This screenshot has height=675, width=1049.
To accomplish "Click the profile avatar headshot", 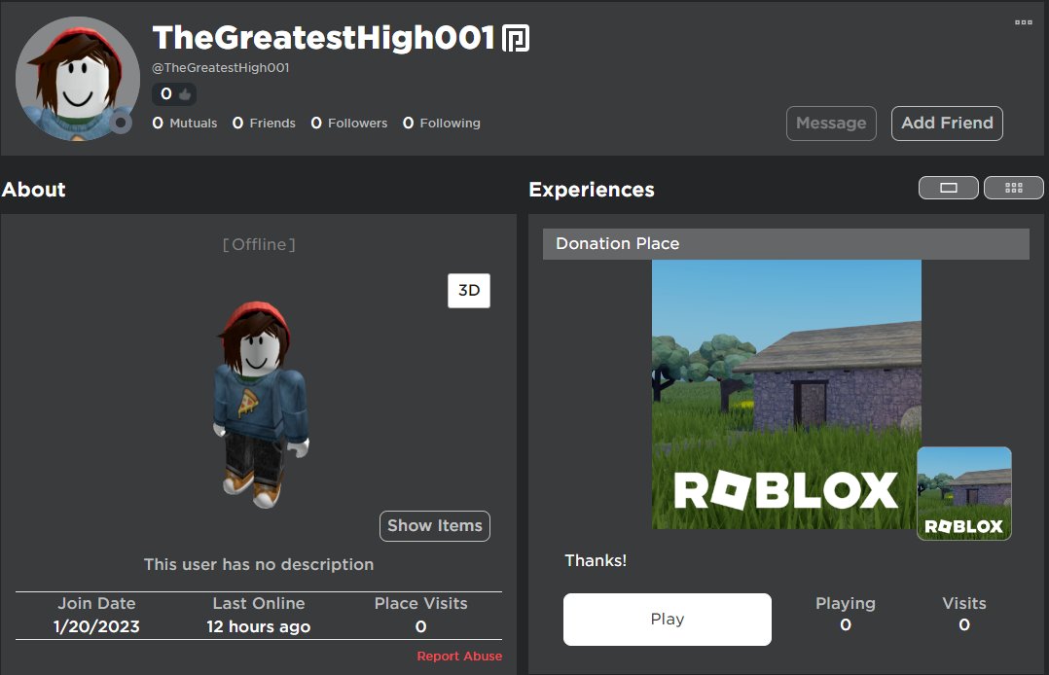I will click(77, 79).
